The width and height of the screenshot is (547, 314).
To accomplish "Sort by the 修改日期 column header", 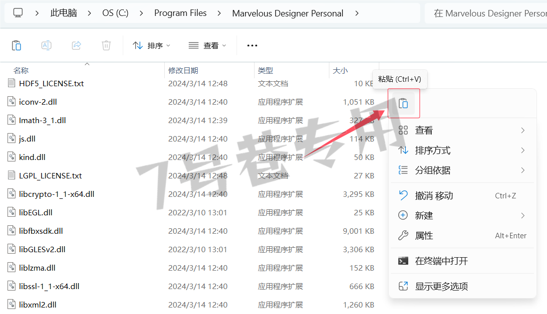I will tap(183, 70).
